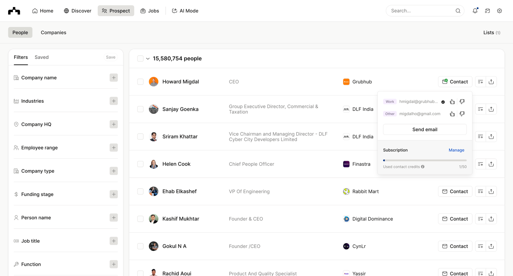
Task: Export Ehab Elkashef's profile
Action: point(491,192)
